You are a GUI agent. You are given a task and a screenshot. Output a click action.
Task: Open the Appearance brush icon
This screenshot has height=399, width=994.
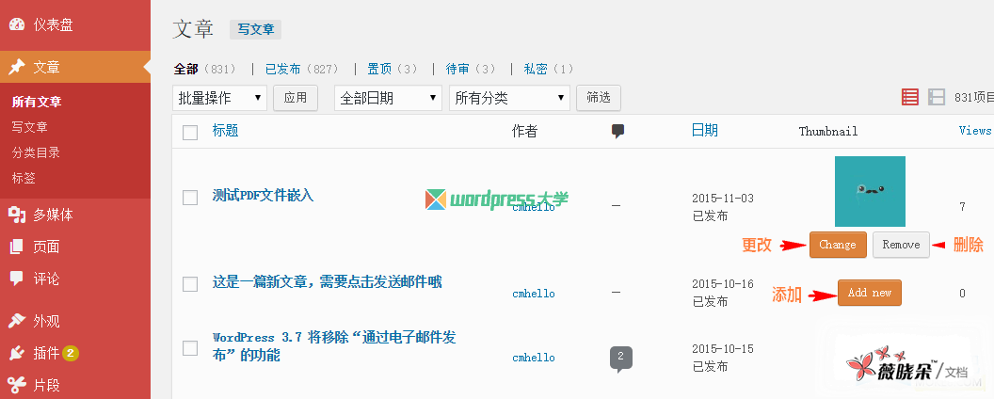(17, 321)
